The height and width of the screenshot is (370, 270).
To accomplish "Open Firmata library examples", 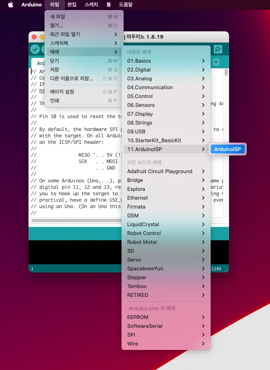I will [x=166, y=207].
